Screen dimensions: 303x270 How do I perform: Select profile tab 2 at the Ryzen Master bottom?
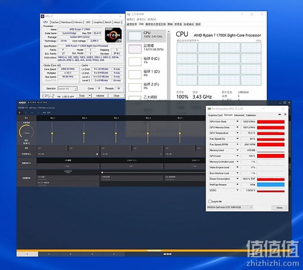point(70,254)
